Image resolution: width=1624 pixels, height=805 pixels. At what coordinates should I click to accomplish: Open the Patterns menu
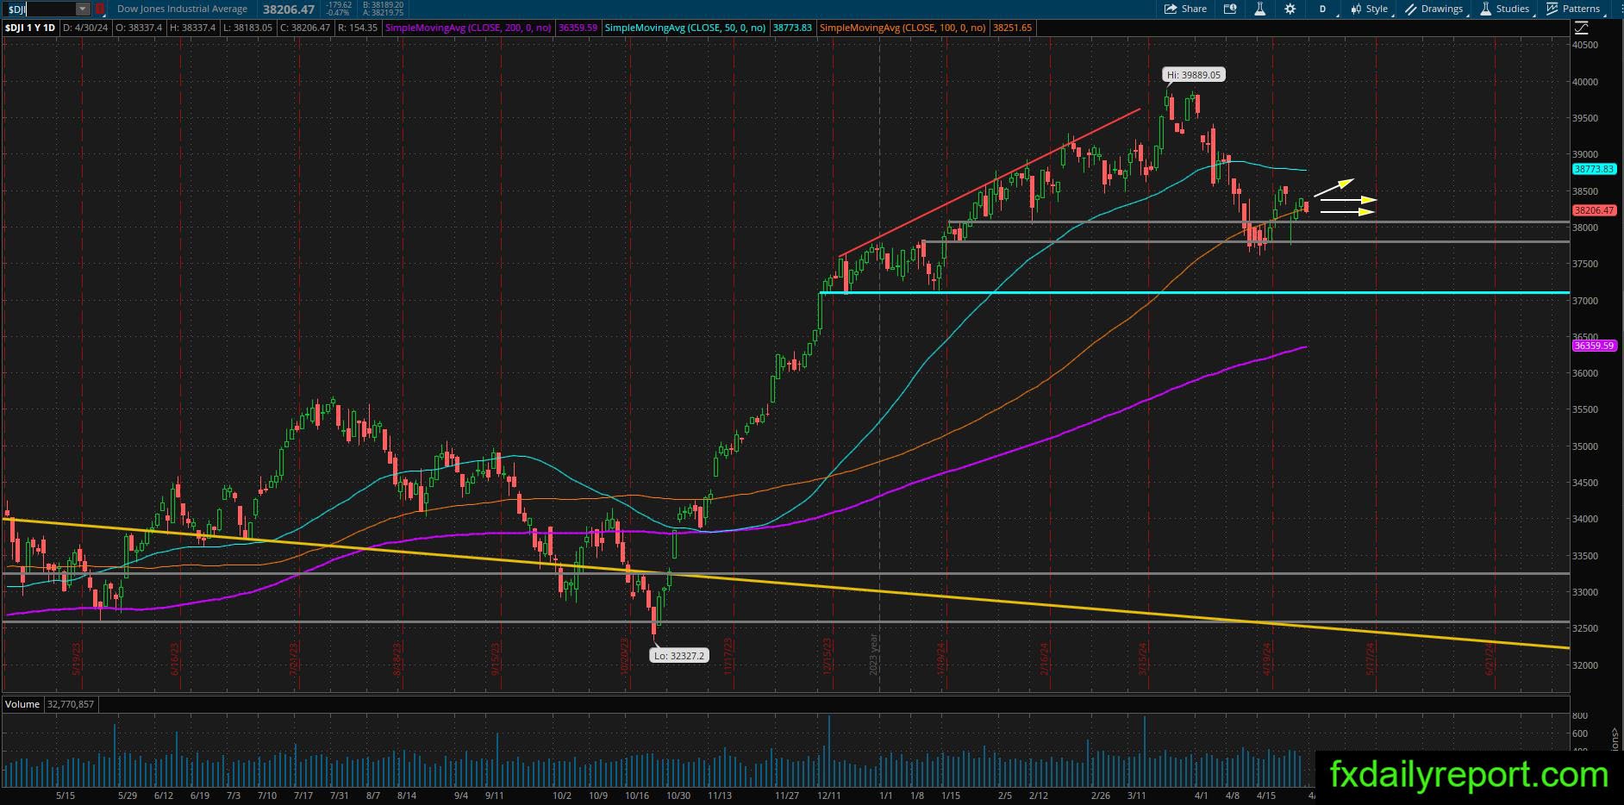point(1575,9)
